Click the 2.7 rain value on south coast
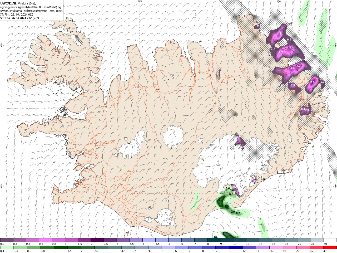This screenshot has width=337, height=253. pos(221,200)
